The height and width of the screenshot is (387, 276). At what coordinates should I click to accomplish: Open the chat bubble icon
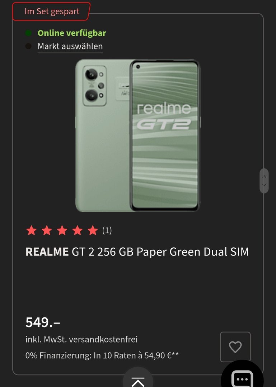click(x=242, y=378)
